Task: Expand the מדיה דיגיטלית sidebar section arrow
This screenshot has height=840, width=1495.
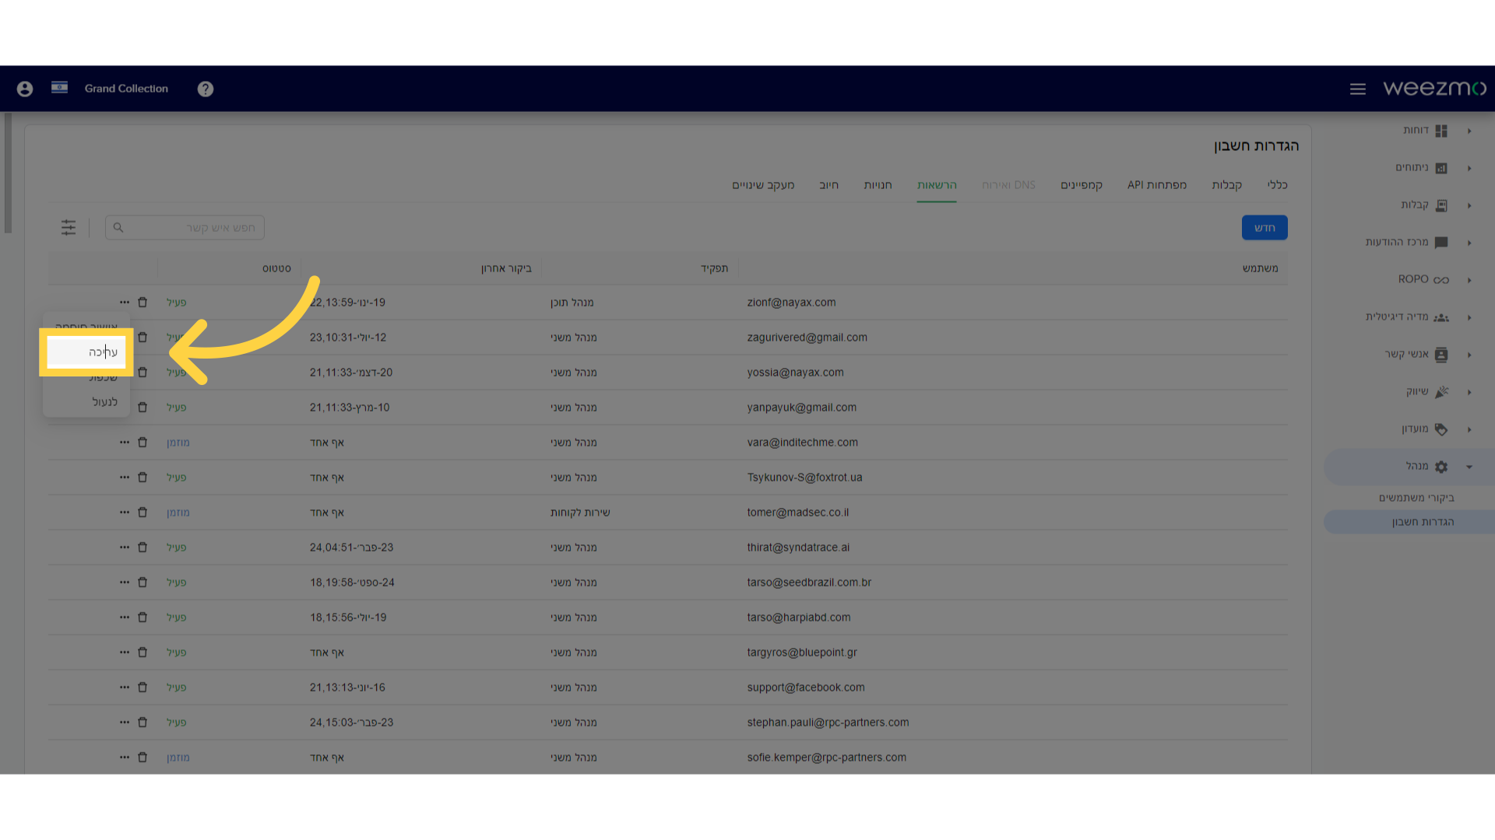Action: pos(1469,317)
